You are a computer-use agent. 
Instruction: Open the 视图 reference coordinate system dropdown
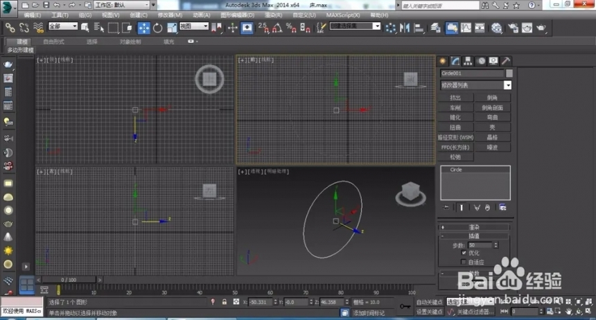(x=194, y=26)
